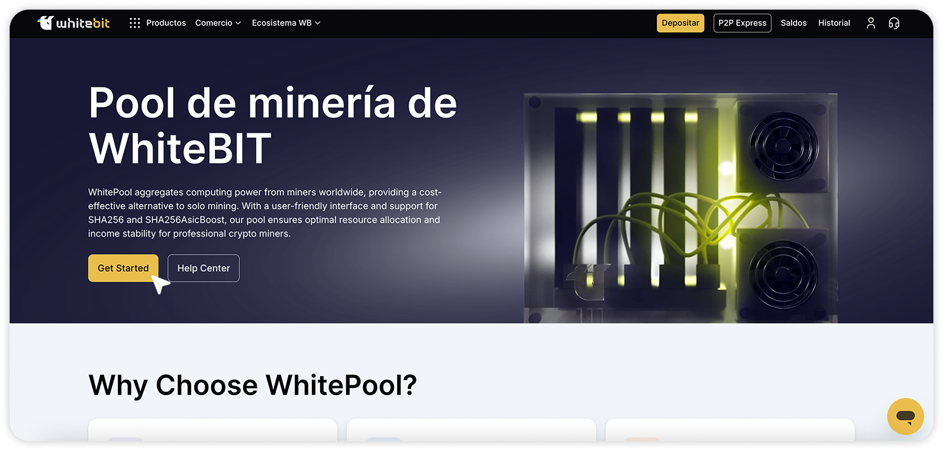Click the Get Started button
This screenshot has width=943, height=451.
coord(123,268)
